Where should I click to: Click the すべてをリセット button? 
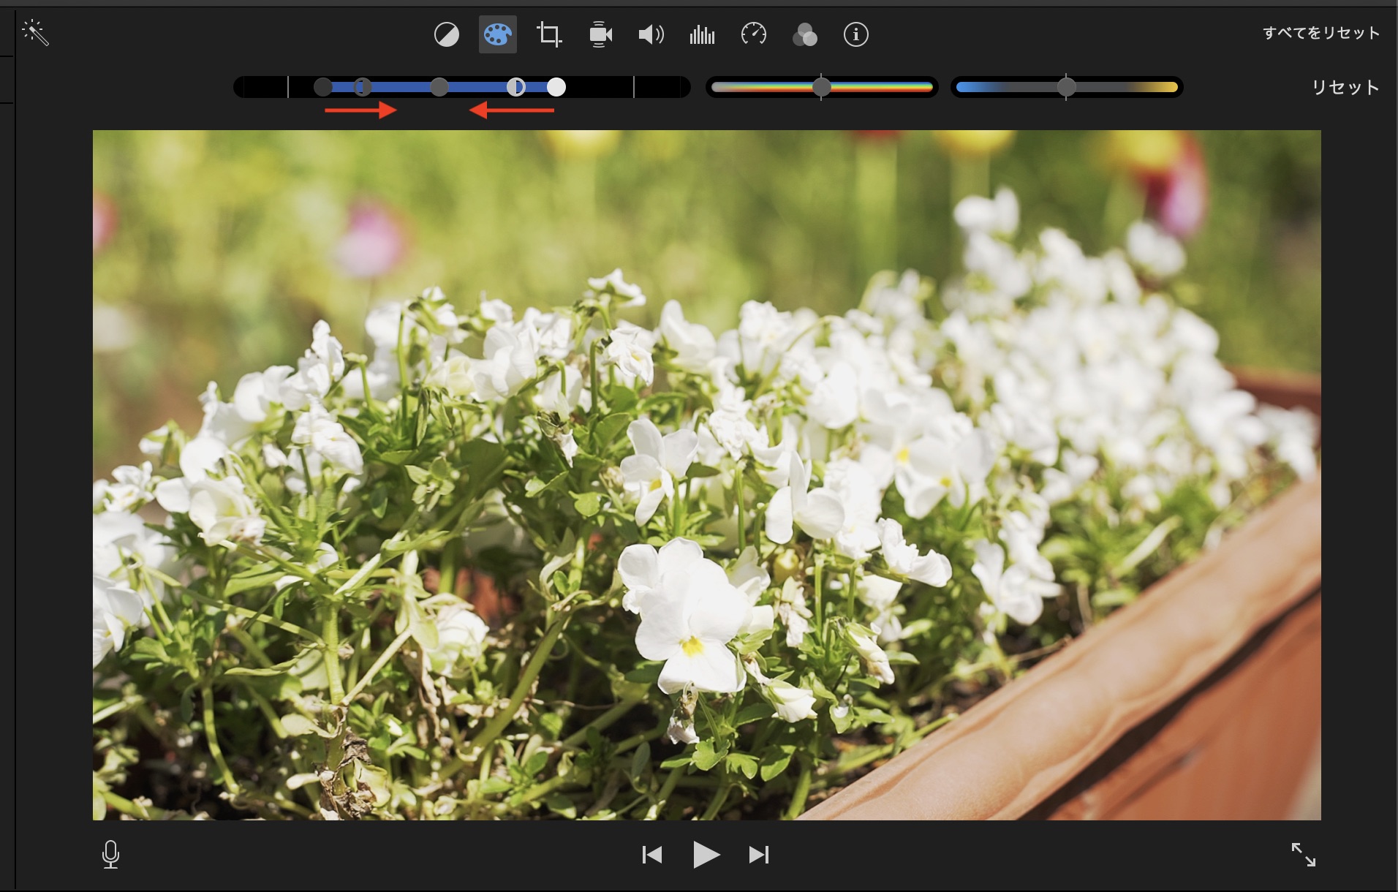point(1320,33)
